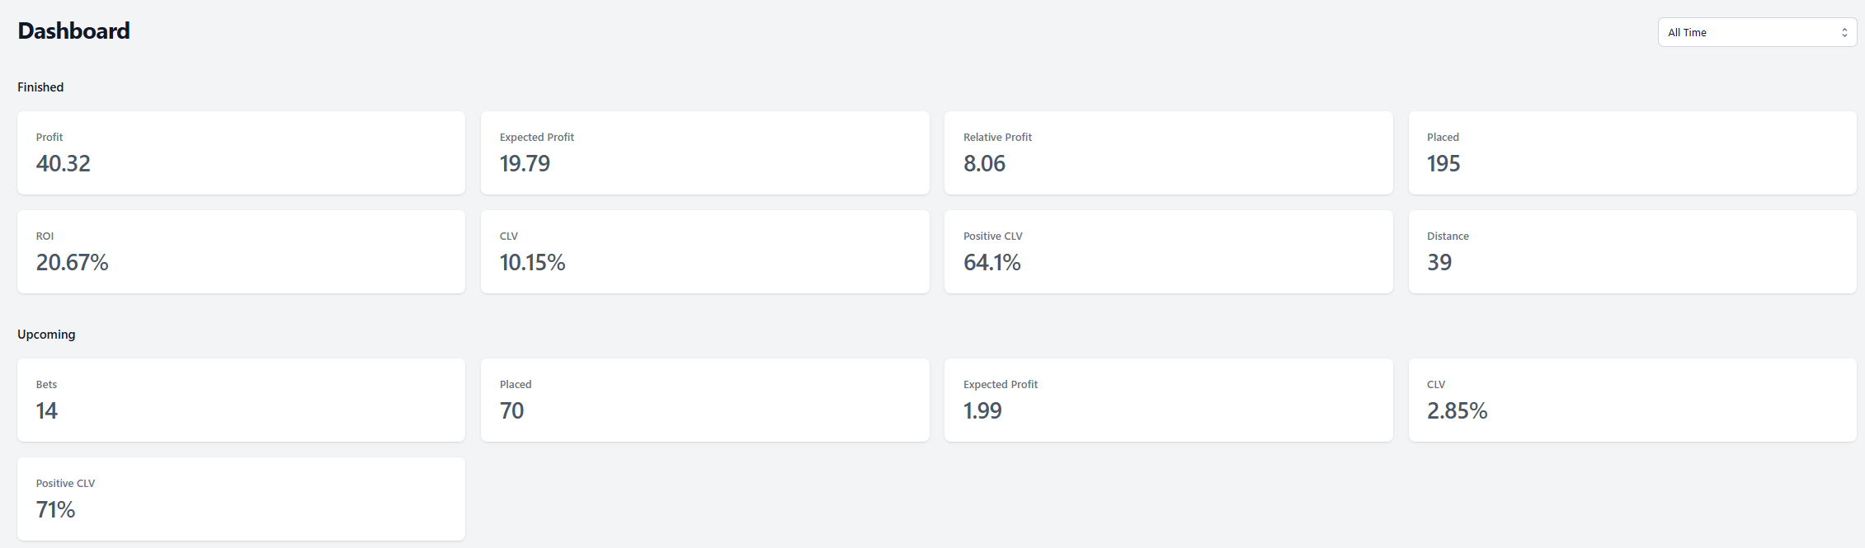The width and height of the screenshot is (1865, 548).
Task: Open the All Time period dropdown
Action: tap(1757, 32)
